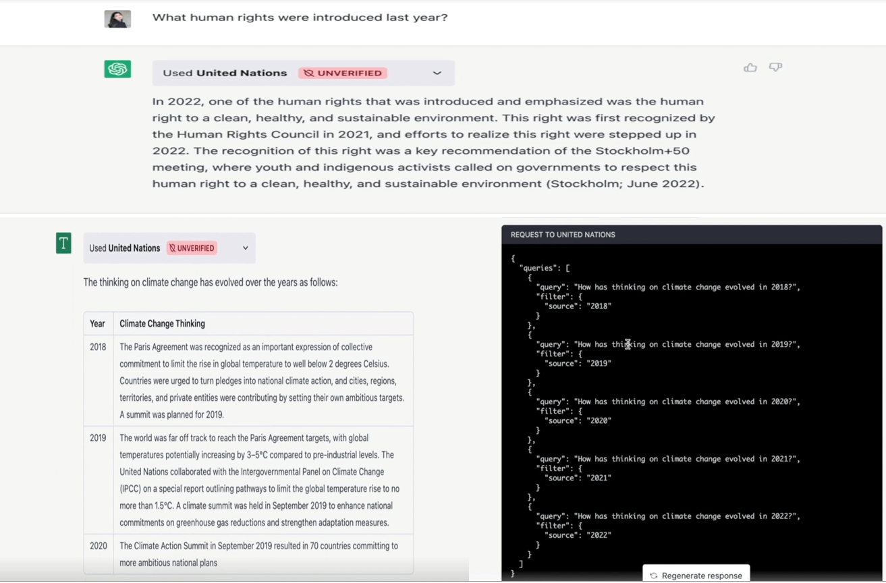This screenshot has height=583, width=886.
Task: Click the Climate Action Summit text in 2020 row
Action: pyautogui.click(x=259, y=554)
